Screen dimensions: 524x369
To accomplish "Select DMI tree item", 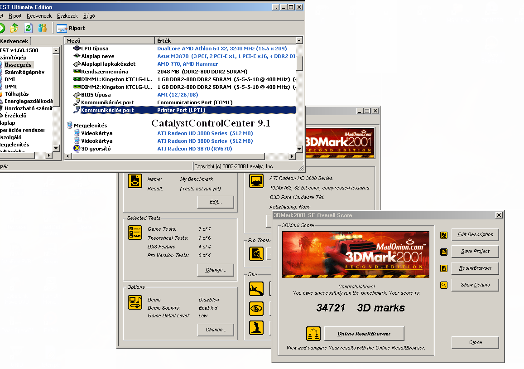I will coord(10,79).
